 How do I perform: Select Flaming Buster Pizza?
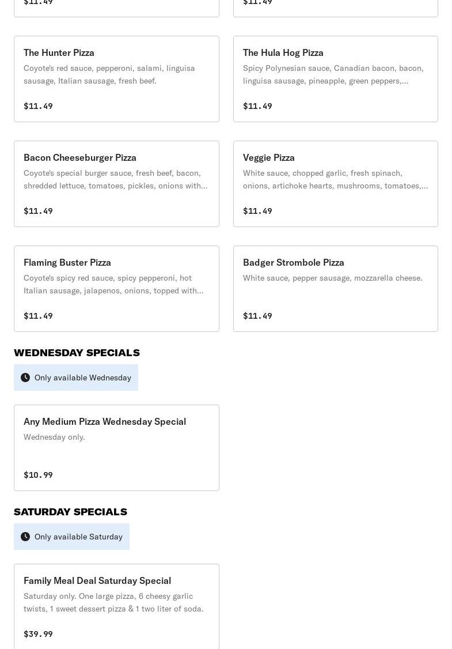(116, 289)
